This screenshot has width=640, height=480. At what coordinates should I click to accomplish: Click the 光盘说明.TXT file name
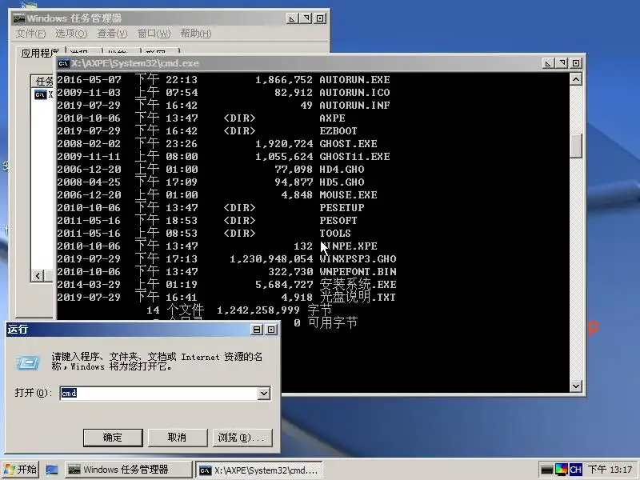click(358, 297)
